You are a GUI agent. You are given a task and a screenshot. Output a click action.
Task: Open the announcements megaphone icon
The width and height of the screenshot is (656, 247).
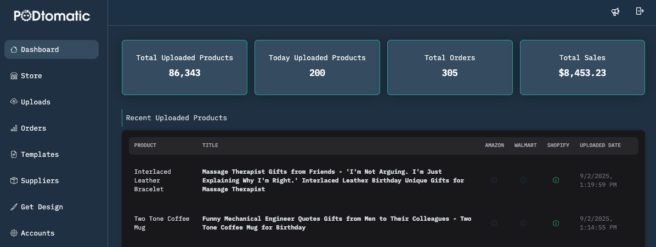coord(615,11)
